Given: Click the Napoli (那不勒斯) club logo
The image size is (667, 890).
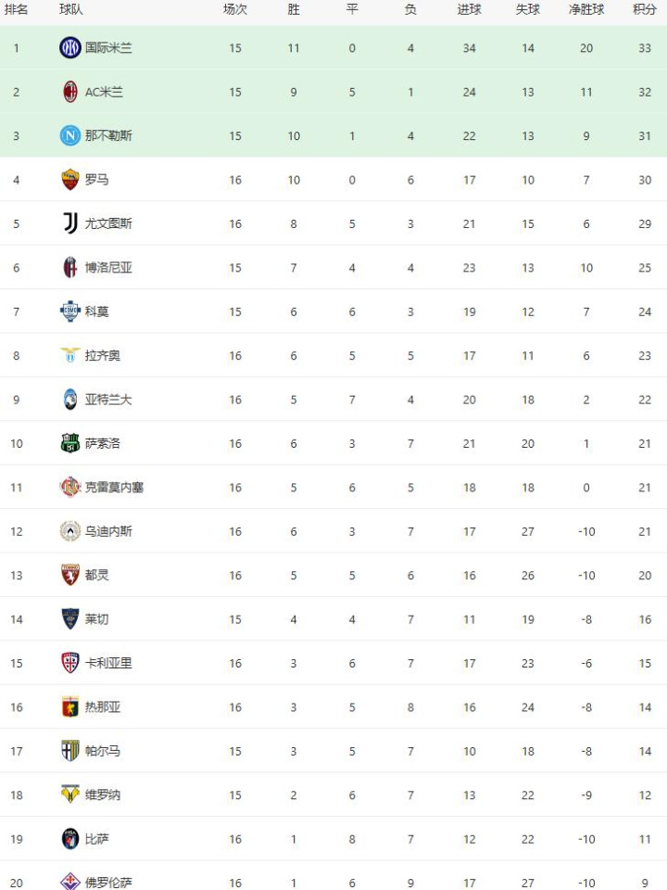Looking at the screenshot, I should [x=70, y=135].
